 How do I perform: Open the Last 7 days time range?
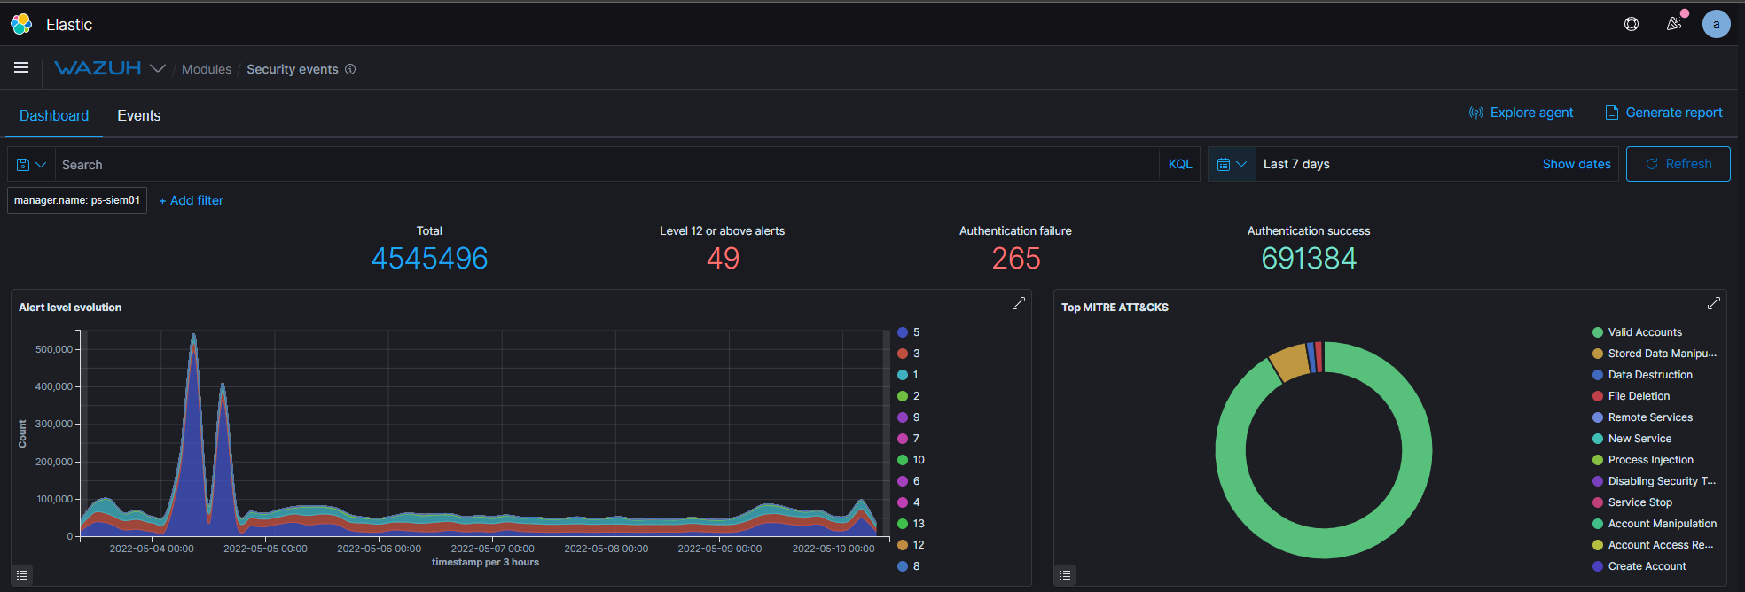(x=1296, y=164)
